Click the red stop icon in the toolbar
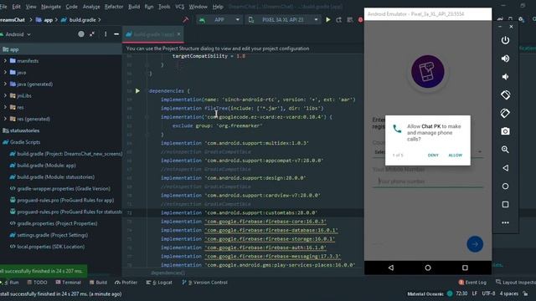This screenshot has height=301, width=536. click(360, 20)
